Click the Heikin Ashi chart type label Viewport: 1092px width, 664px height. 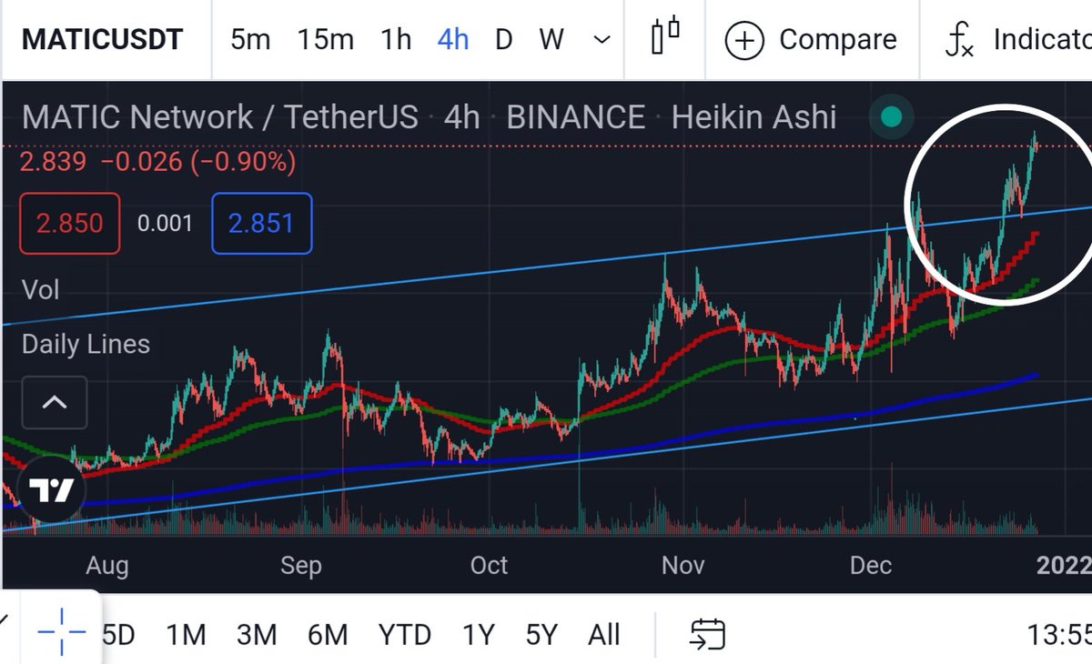pos(753,117)
